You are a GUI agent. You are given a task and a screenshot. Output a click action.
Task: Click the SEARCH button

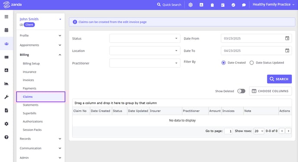[x=279, y=79]
